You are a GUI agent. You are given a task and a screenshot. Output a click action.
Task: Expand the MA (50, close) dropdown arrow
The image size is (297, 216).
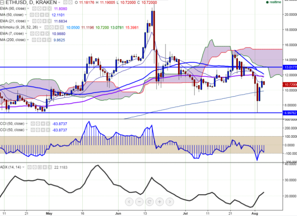pyautogui.click(x=26, y=15)
